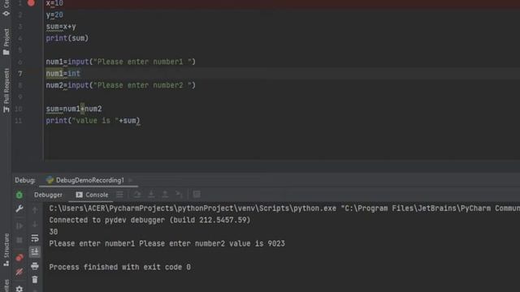Open debugger settings wrench icon

click(19, 208)
